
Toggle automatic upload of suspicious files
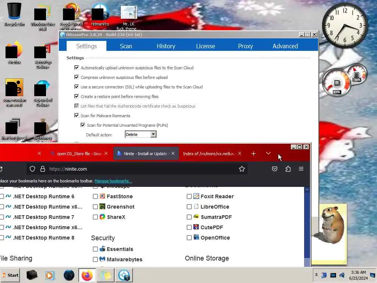point(77,68)
